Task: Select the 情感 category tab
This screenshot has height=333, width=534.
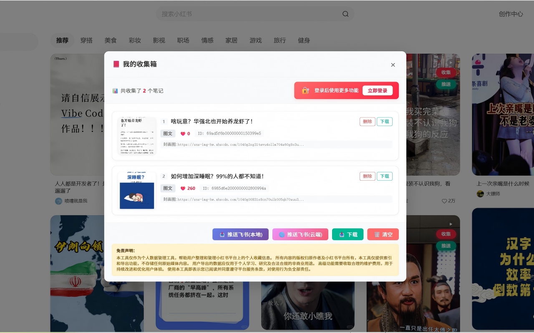Action: click(x=207, y=40)
